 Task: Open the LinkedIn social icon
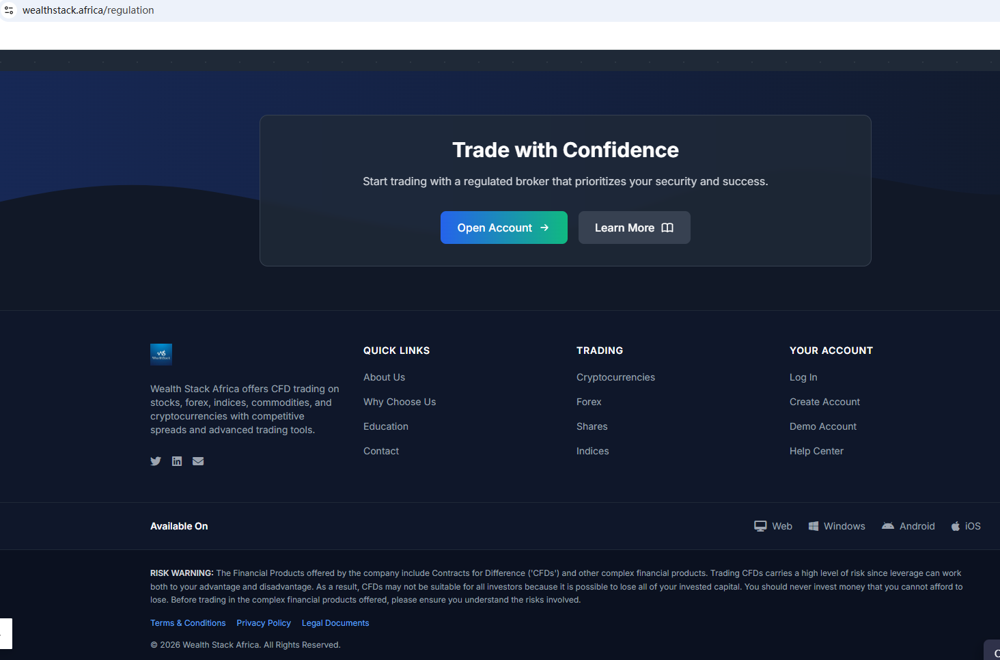pos(177,461)
